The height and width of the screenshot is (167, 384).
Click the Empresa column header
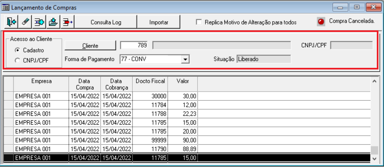coord(41,84)
